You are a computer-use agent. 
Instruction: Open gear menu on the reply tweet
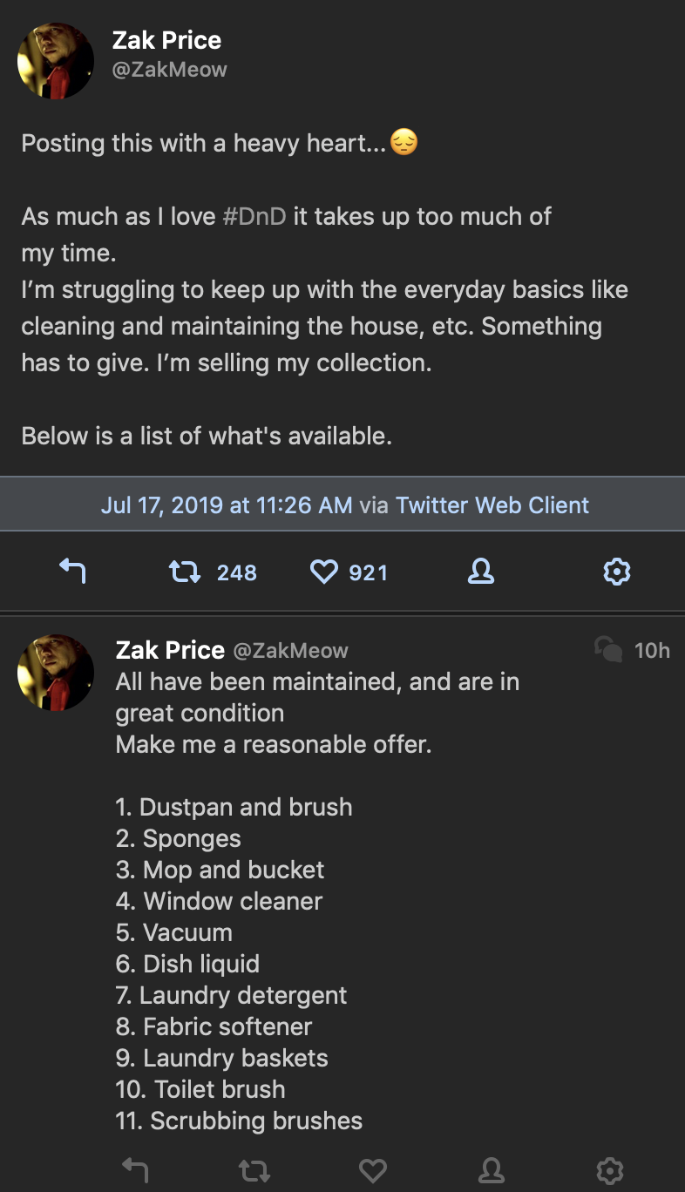tap(610, 1169)
